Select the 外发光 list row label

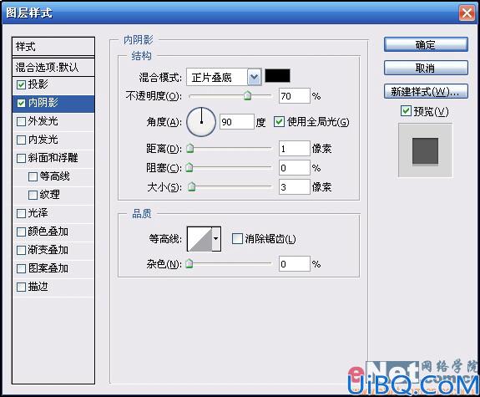coord(43,121)
